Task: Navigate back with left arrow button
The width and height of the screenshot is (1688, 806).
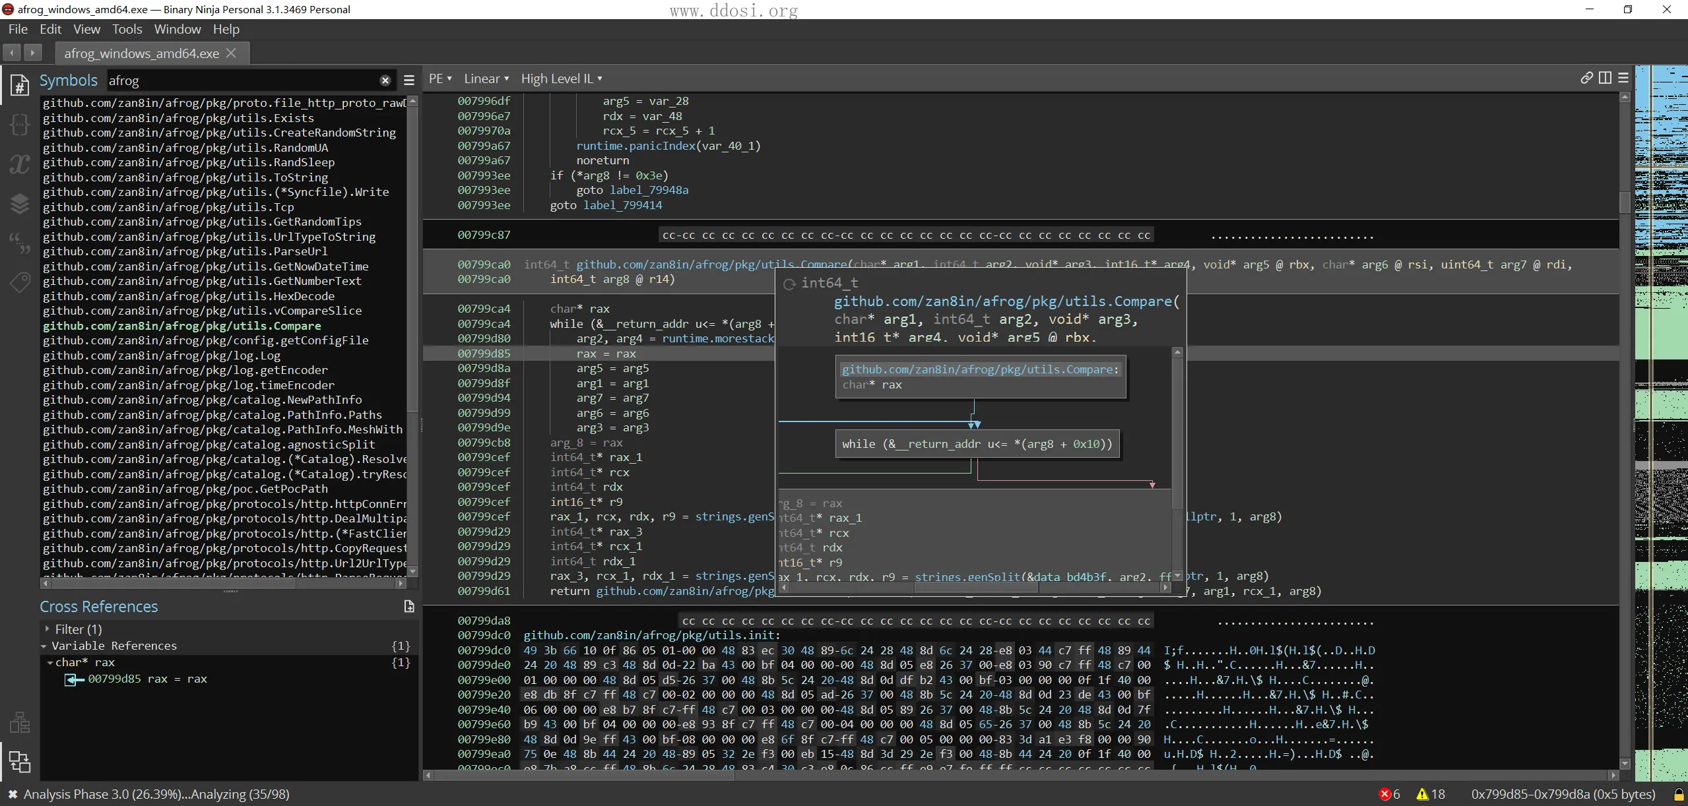Action: (x=12, y=52)
